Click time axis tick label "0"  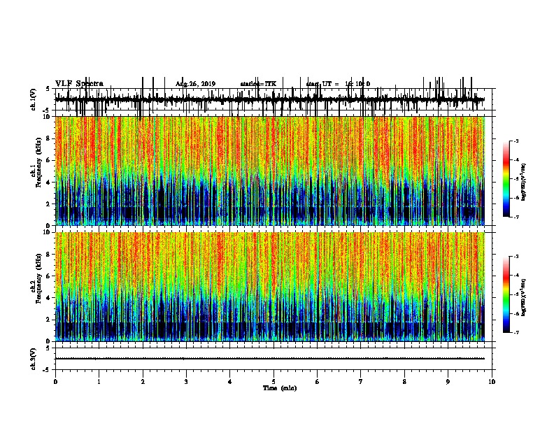[55, 382]
